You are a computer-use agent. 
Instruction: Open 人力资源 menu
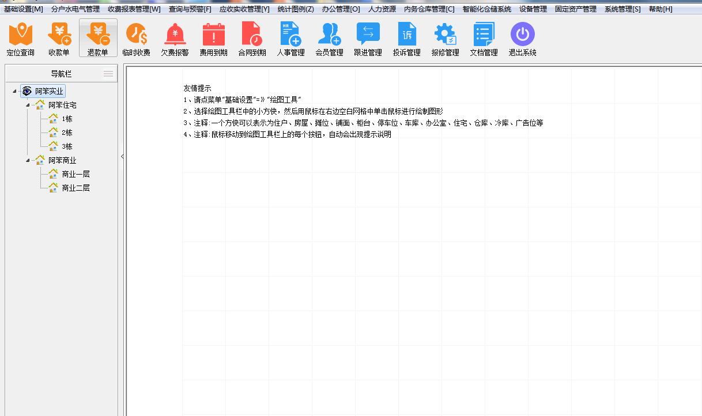click(x=382, y=9)
